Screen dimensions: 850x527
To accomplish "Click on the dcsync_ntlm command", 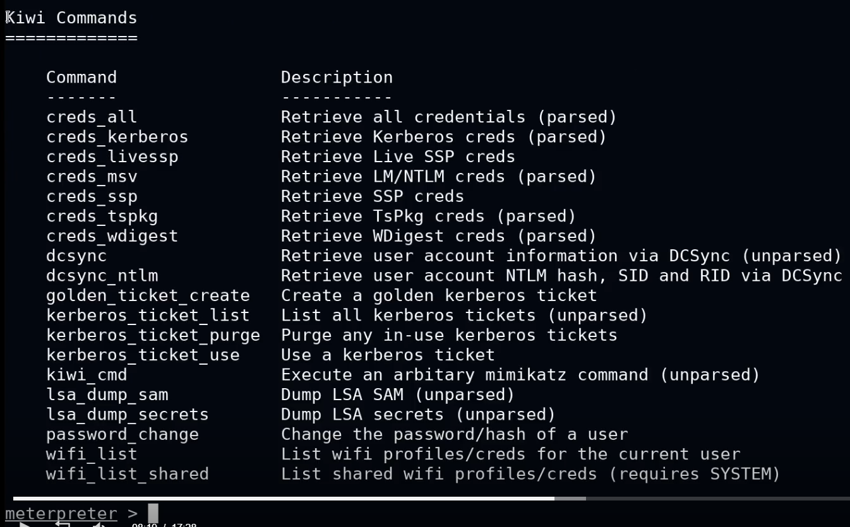I will [x=102, y=276].
